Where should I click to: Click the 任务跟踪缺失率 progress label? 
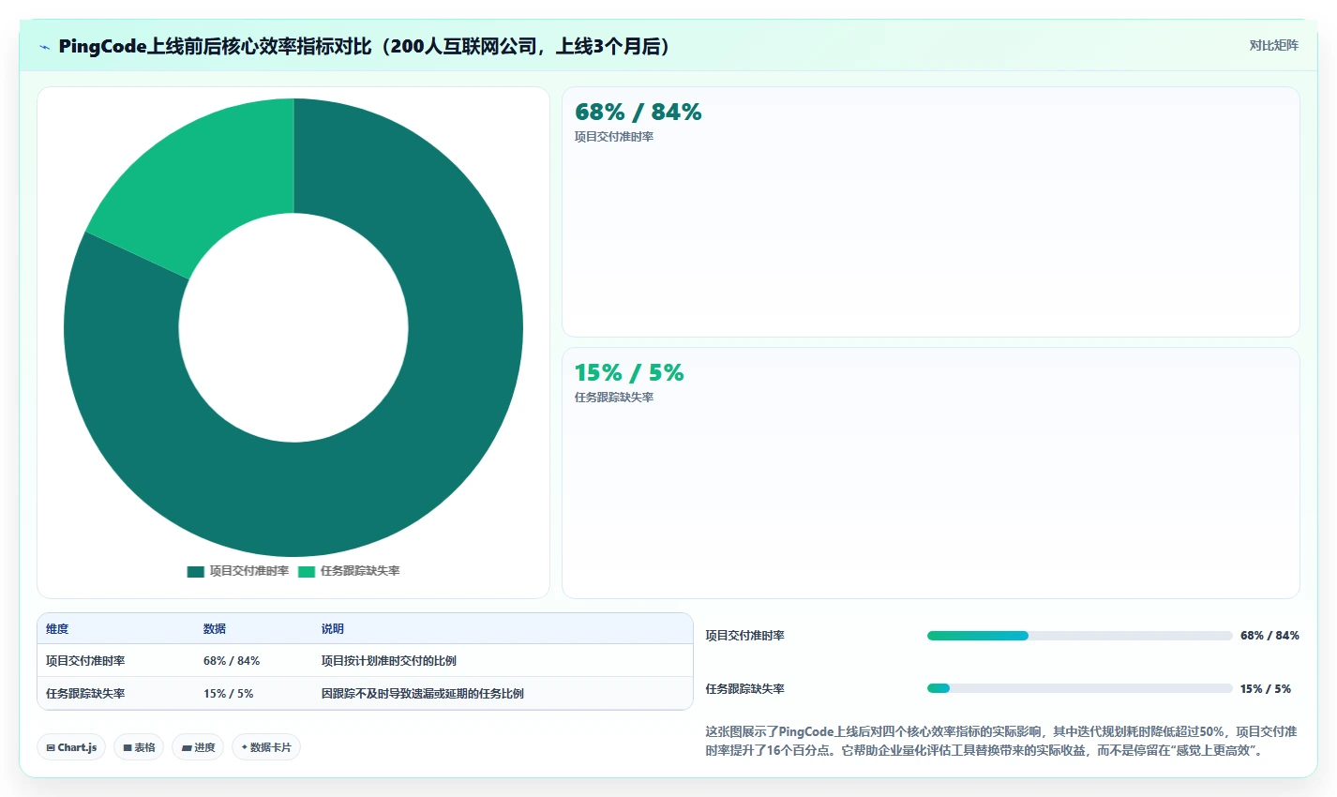coord(745,689)
